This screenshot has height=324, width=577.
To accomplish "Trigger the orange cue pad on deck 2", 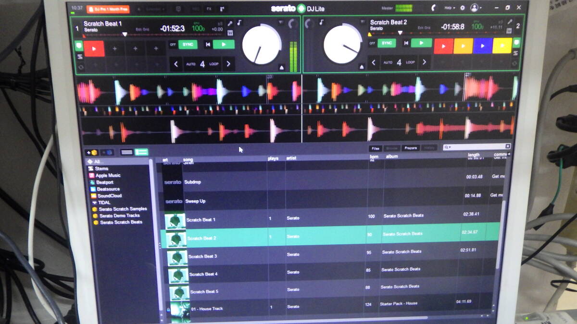I will [x=463, y=46].
